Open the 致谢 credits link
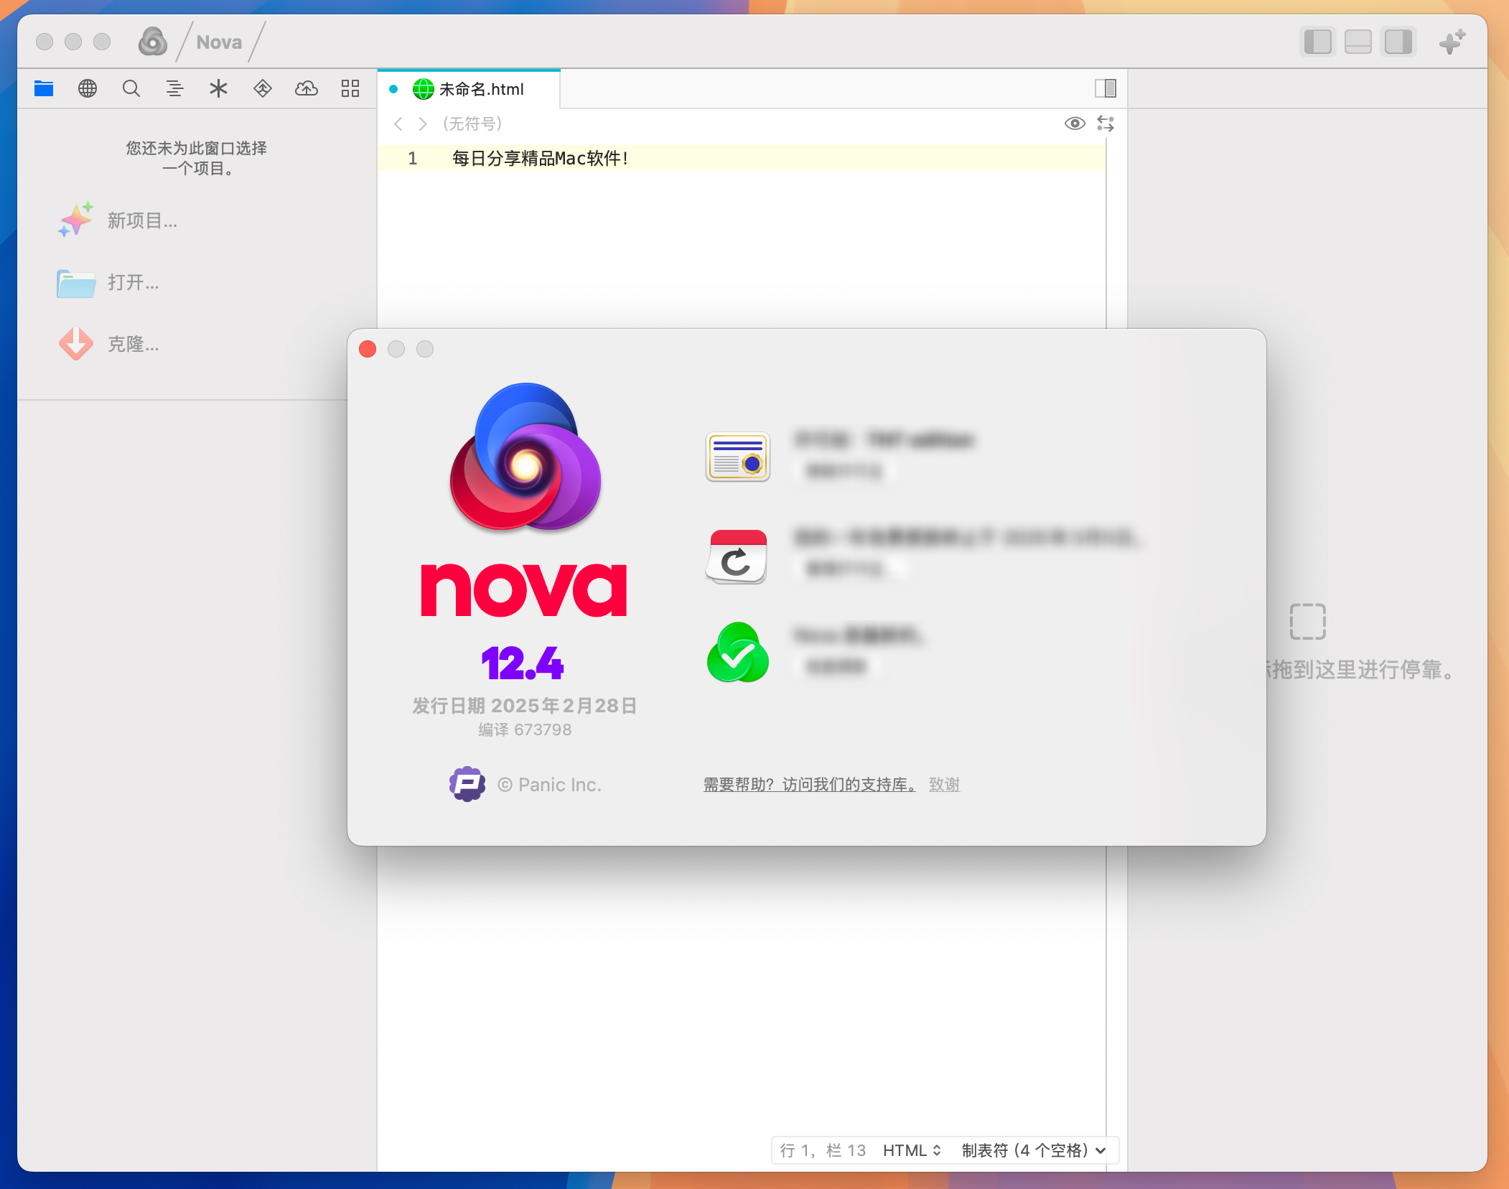This screenshot has height=1189, width=1509. (x=944, y=784)
